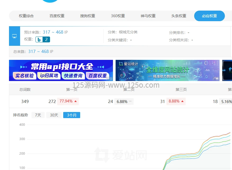This screenshot has height=170, width=232.
Task: Click the 400 axis label
Action: pos(22,125)
